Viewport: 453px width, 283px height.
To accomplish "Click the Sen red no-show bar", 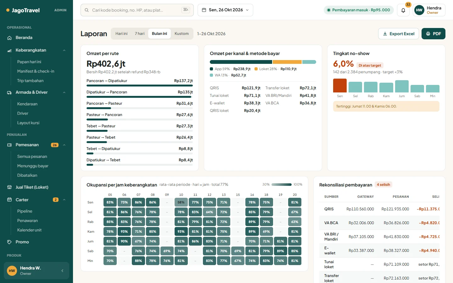I will 340,85.
